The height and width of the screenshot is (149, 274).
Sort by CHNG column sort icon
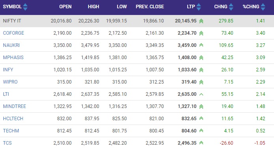tap(231, 7)
